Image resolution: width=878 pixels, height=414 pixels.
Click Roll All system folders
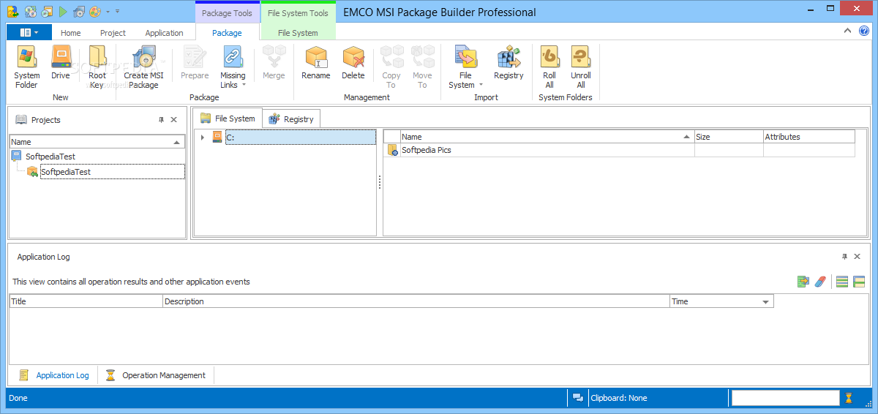pyautogui.click(x=549, y=67)
